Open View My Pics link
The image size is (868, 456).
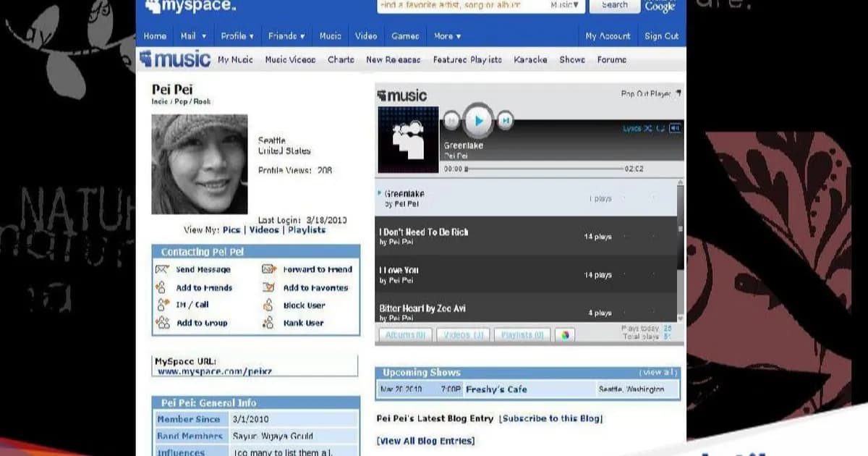[x=231, y=230]
